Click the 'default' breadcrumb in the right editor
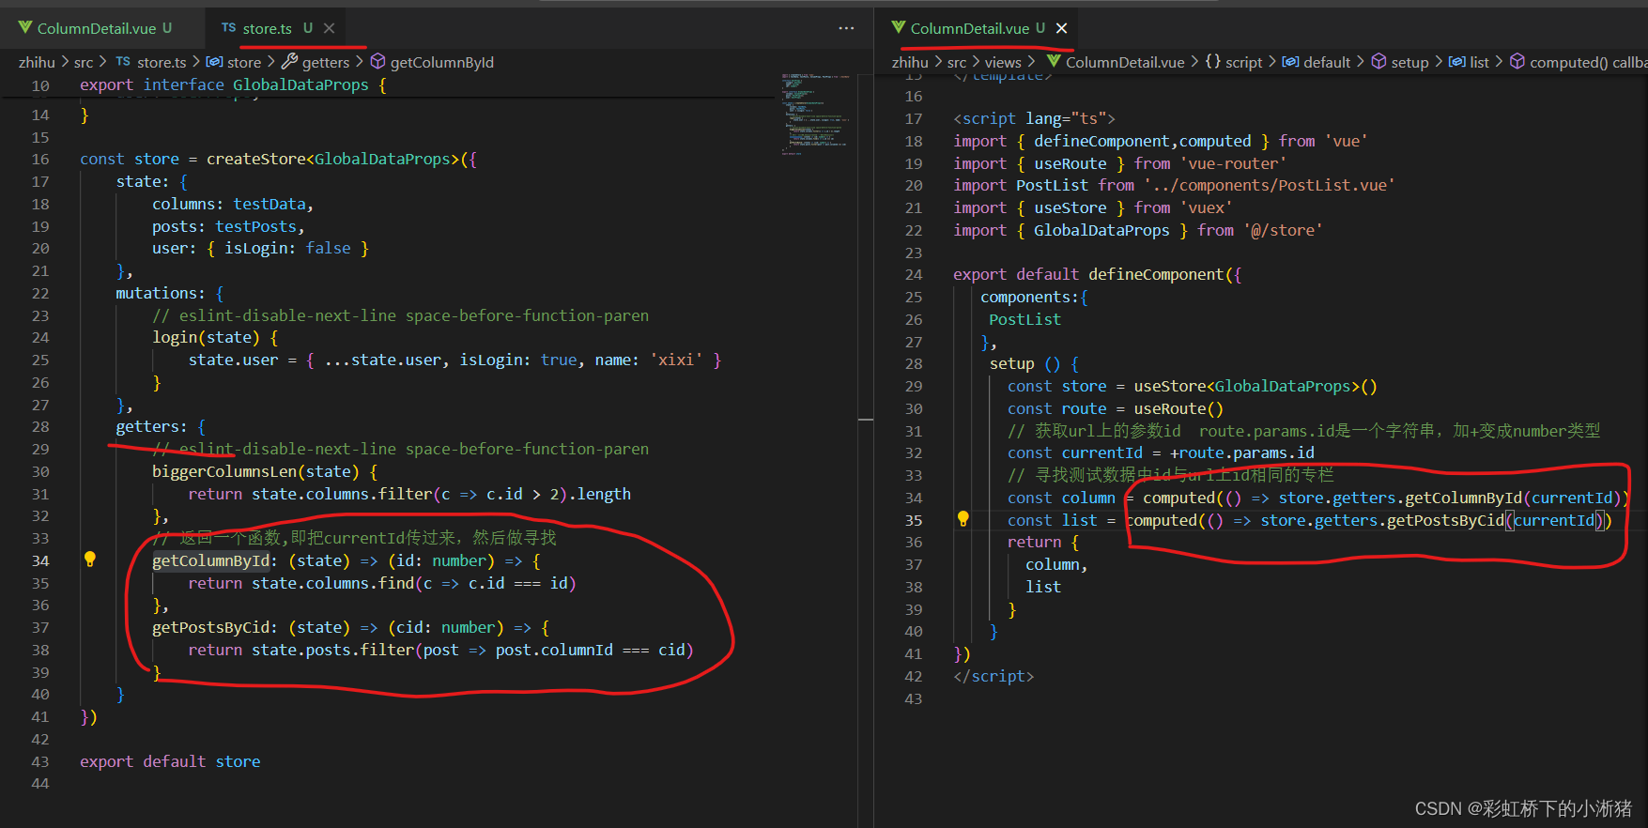The image size is (1648, 828). [1327, 62]
